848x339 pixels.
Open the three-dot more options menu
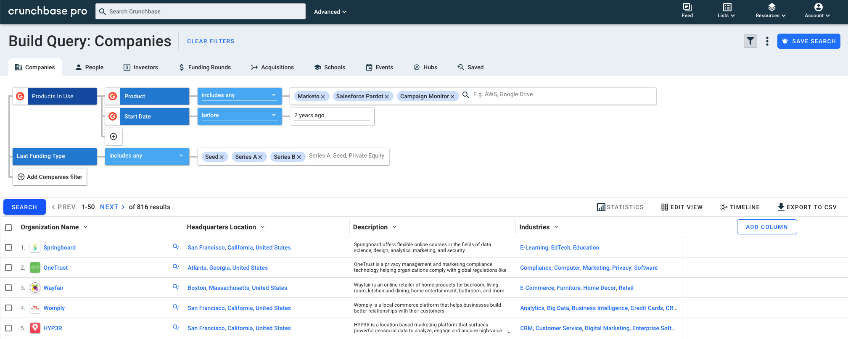(767, 41)
